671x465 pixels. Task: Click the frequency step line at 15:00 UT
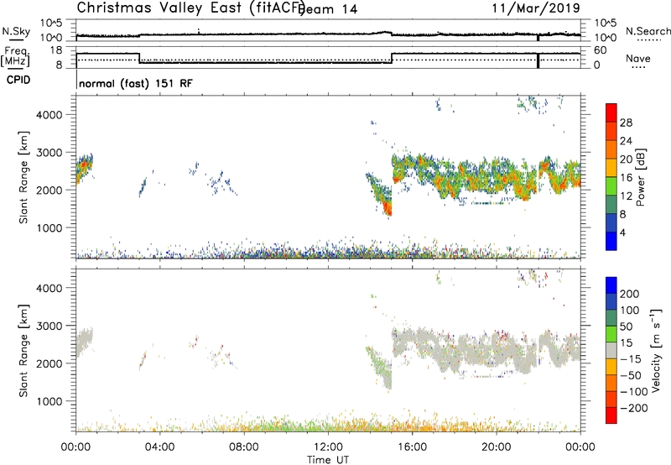tap(392, 58)
